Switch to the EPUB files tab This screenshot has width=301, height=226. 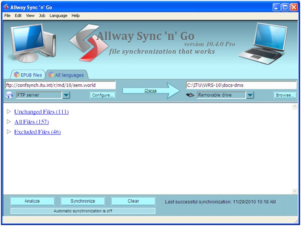coord(28,75)
